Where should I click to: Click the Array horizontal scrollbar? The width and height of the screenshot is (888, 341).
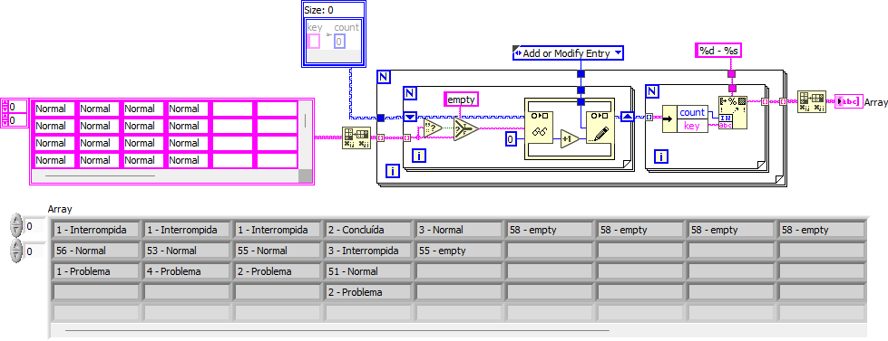click(x=458, y=331)
